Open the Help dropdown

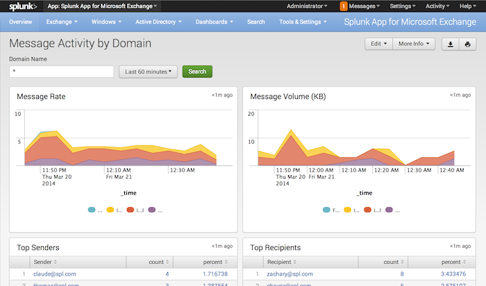[468, 6]
